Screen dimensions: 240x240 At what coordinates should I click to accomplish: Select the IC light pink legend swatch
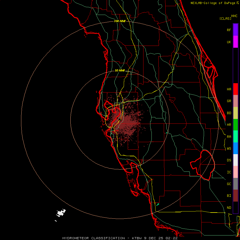click(235, 172)
